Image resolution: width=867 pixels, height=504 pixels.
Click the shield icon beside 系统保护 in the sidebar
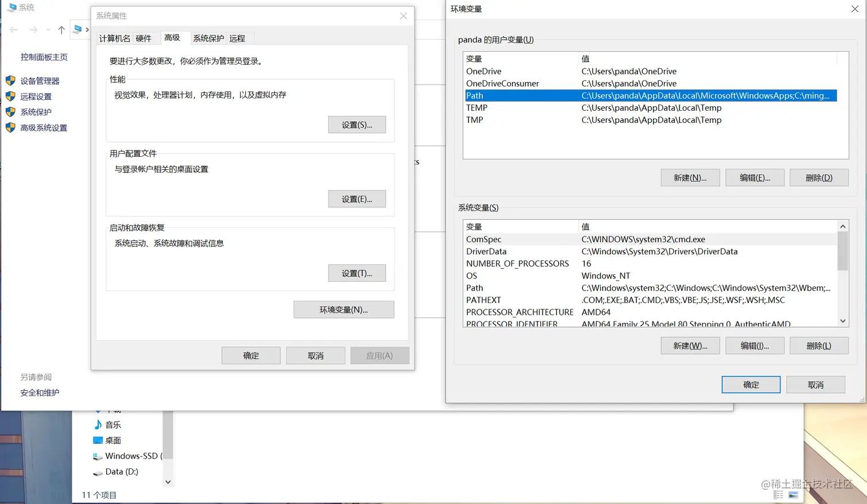pos(10,112)
